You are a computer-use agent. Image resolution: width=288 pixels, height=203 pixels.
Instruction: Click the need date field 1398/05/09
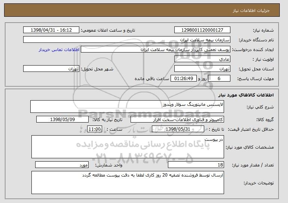point(62,120)
